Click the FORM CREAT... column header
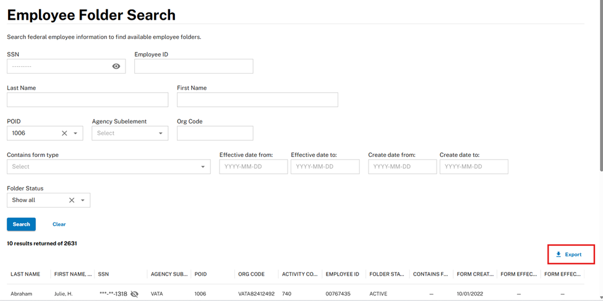The image size is (603, 301). point(475,274)
